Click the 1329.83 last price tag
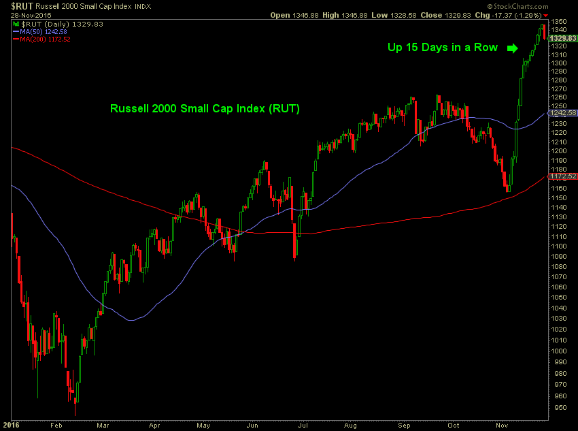Screen dimensions: 578x431 (x=562, y=38)
